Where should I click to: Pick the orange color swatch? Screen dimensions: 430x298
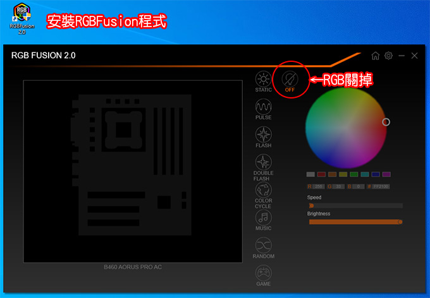click(332, 174)
